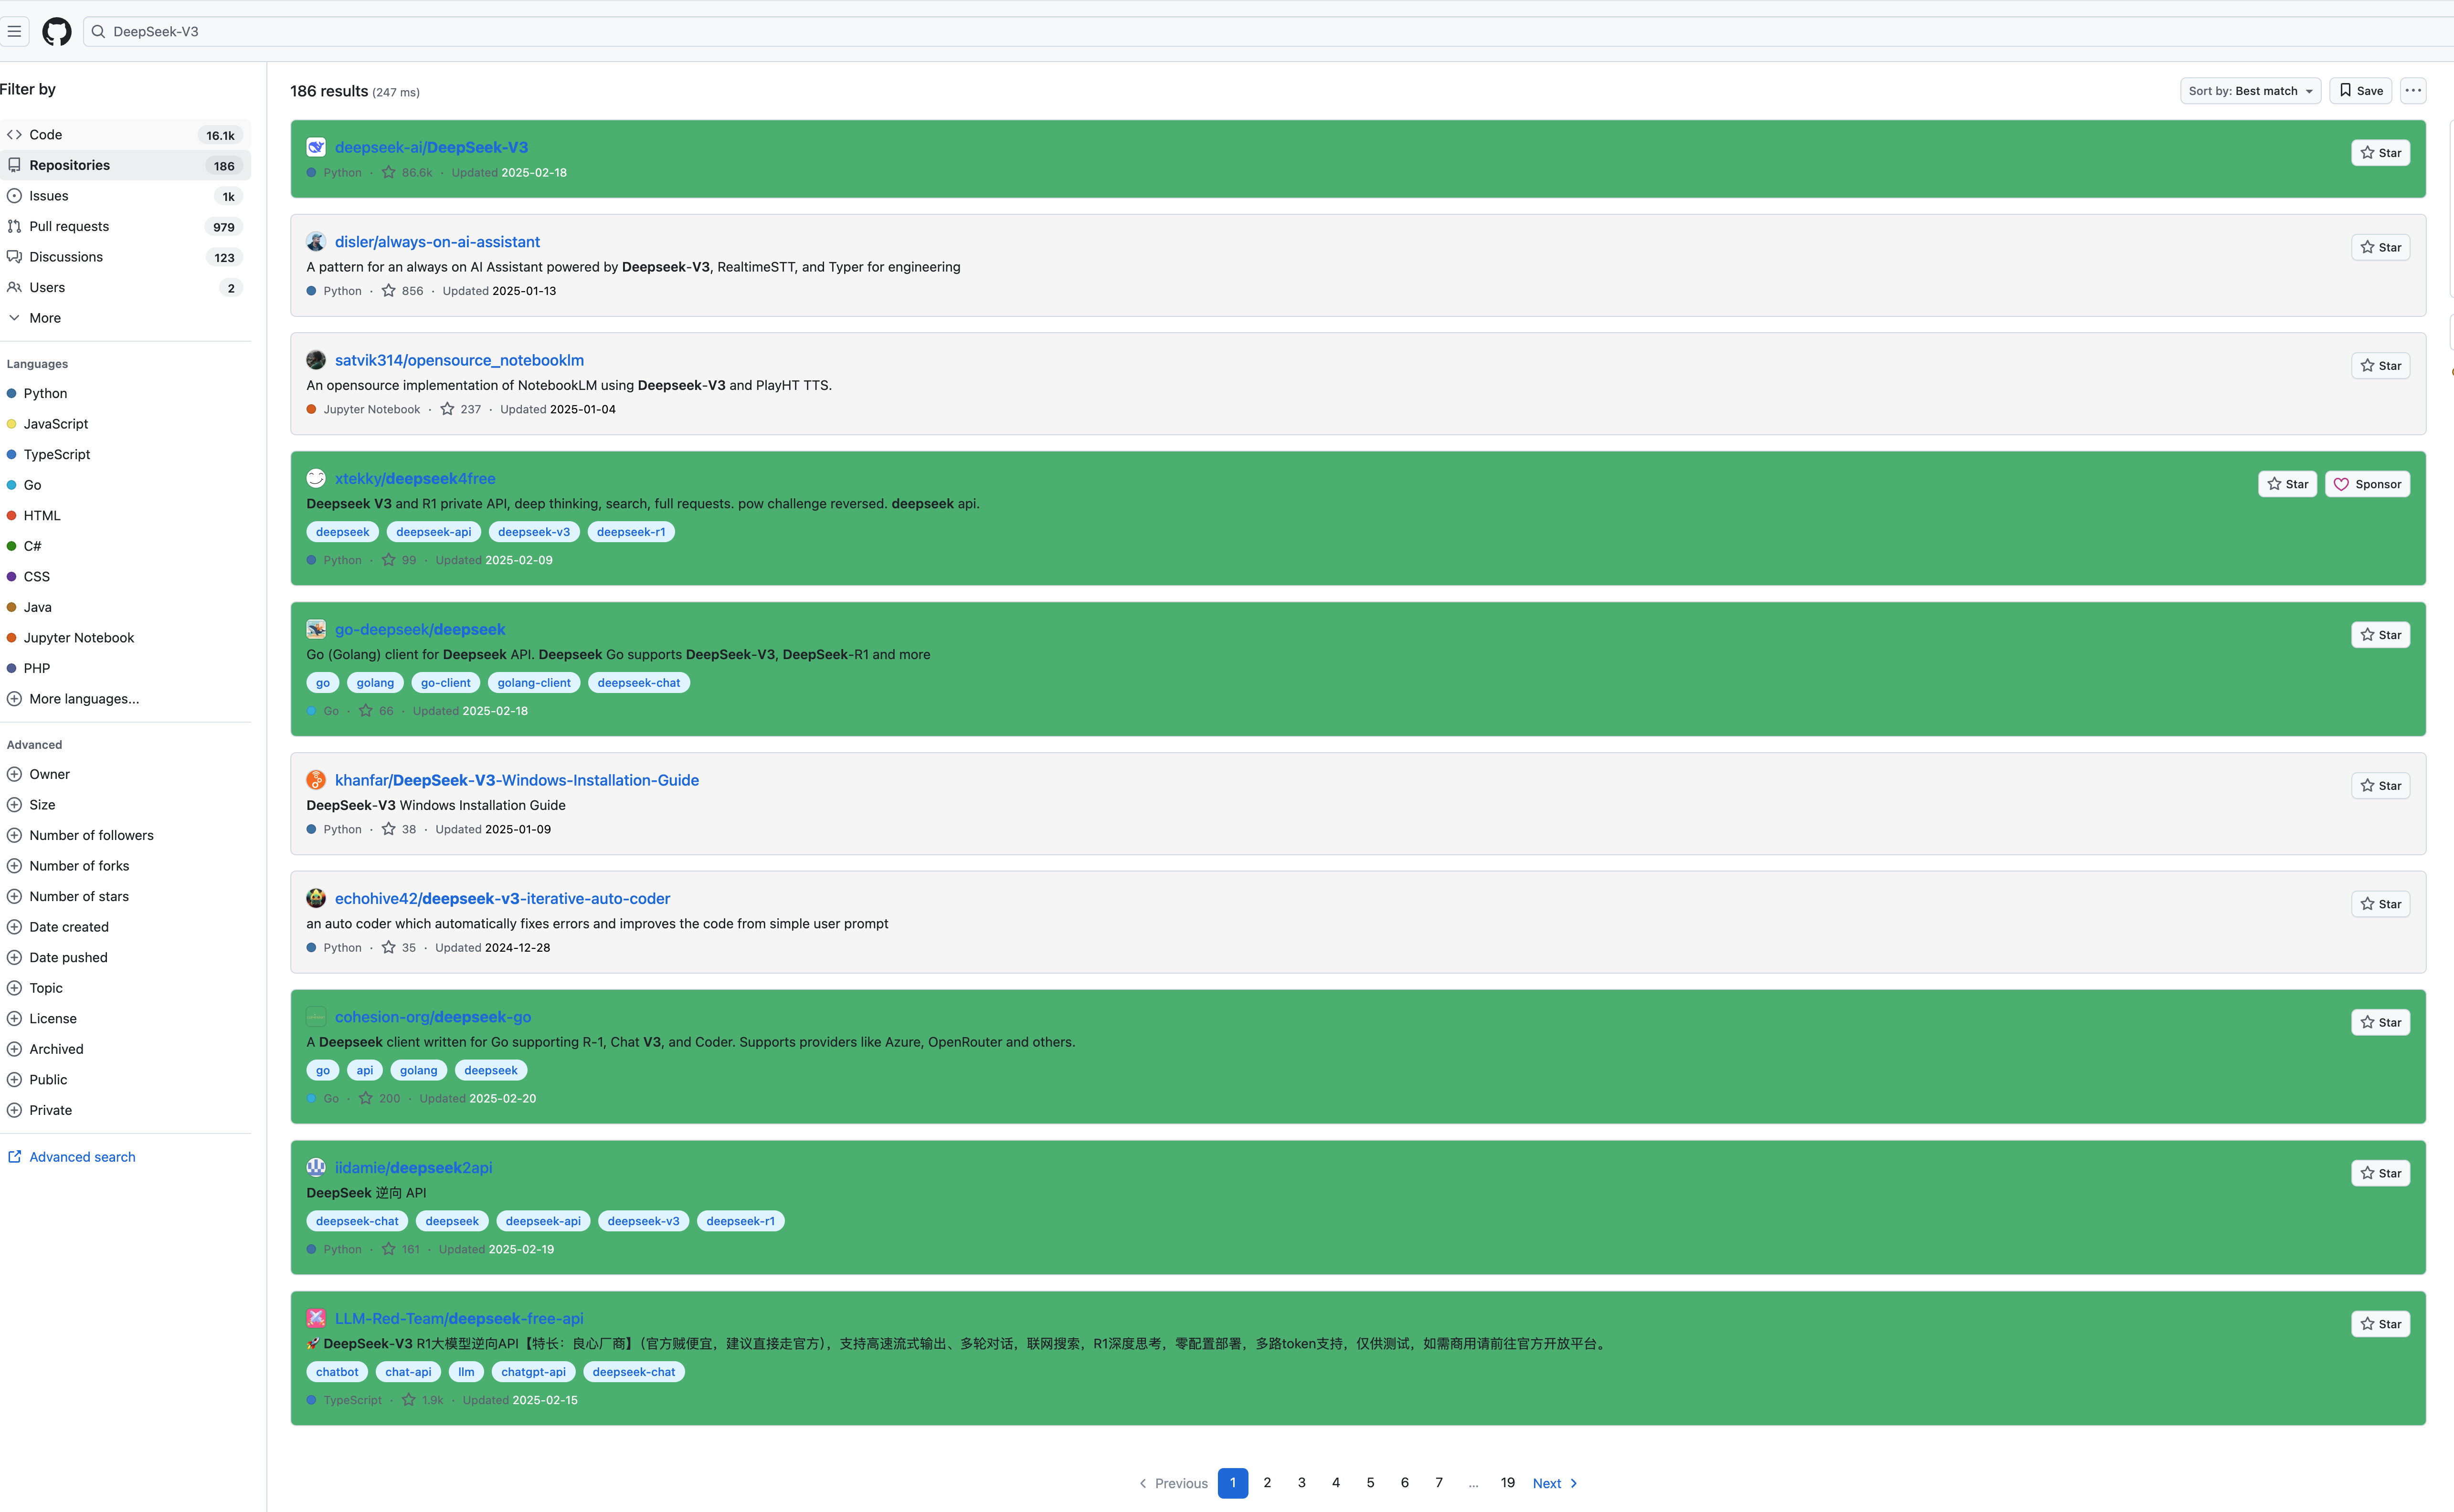This screenshot has height=1512, width=2454.
Task: Select golang-client topic tag
Action: 534,683
